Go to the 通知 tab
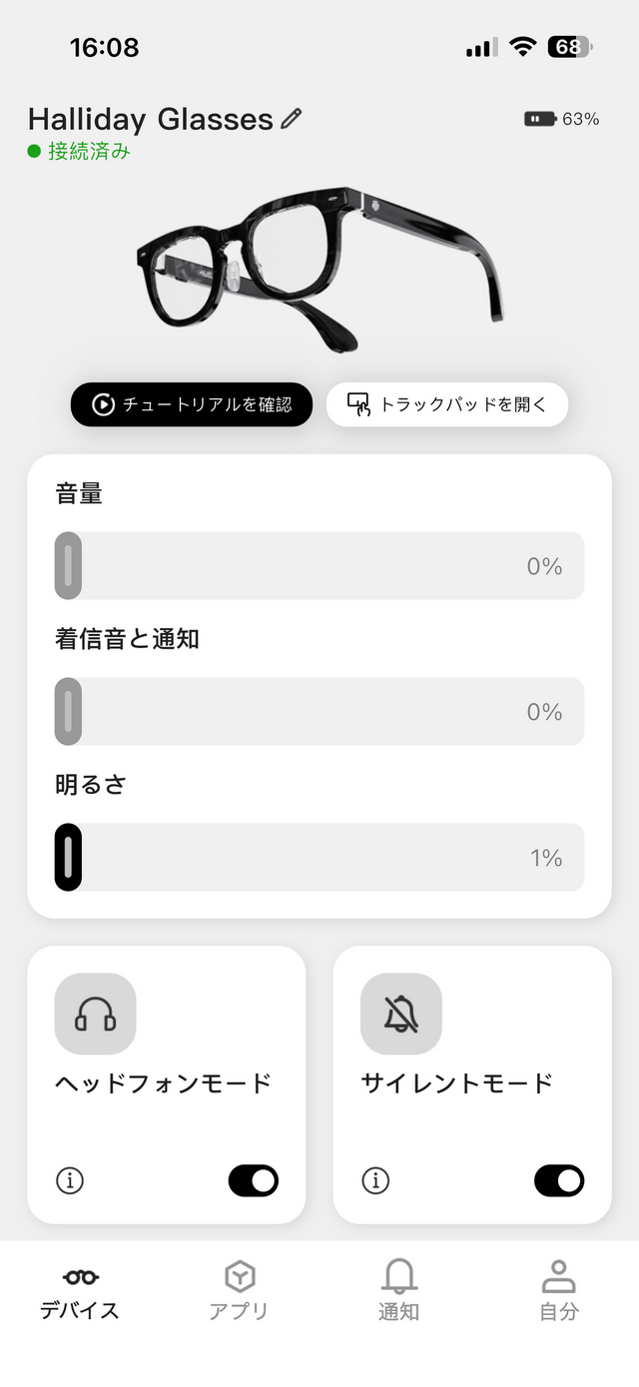This screenshot has height=1387, width=639. pyautogui.click(x=398, y=1291)
